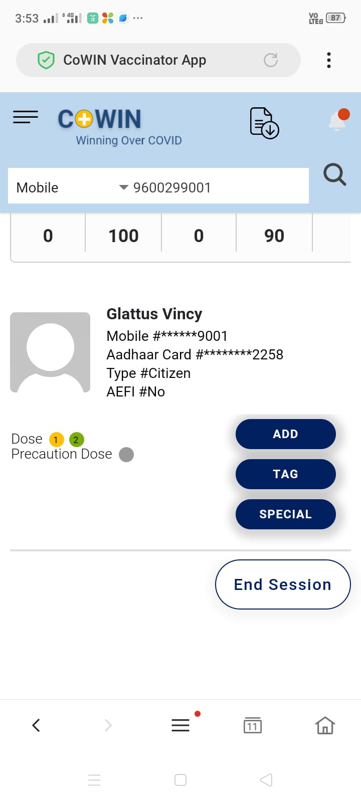Reload the page with the refresh icon
Image resolution: width=361 pixels, height=802 pixels.
click(271, 60)
